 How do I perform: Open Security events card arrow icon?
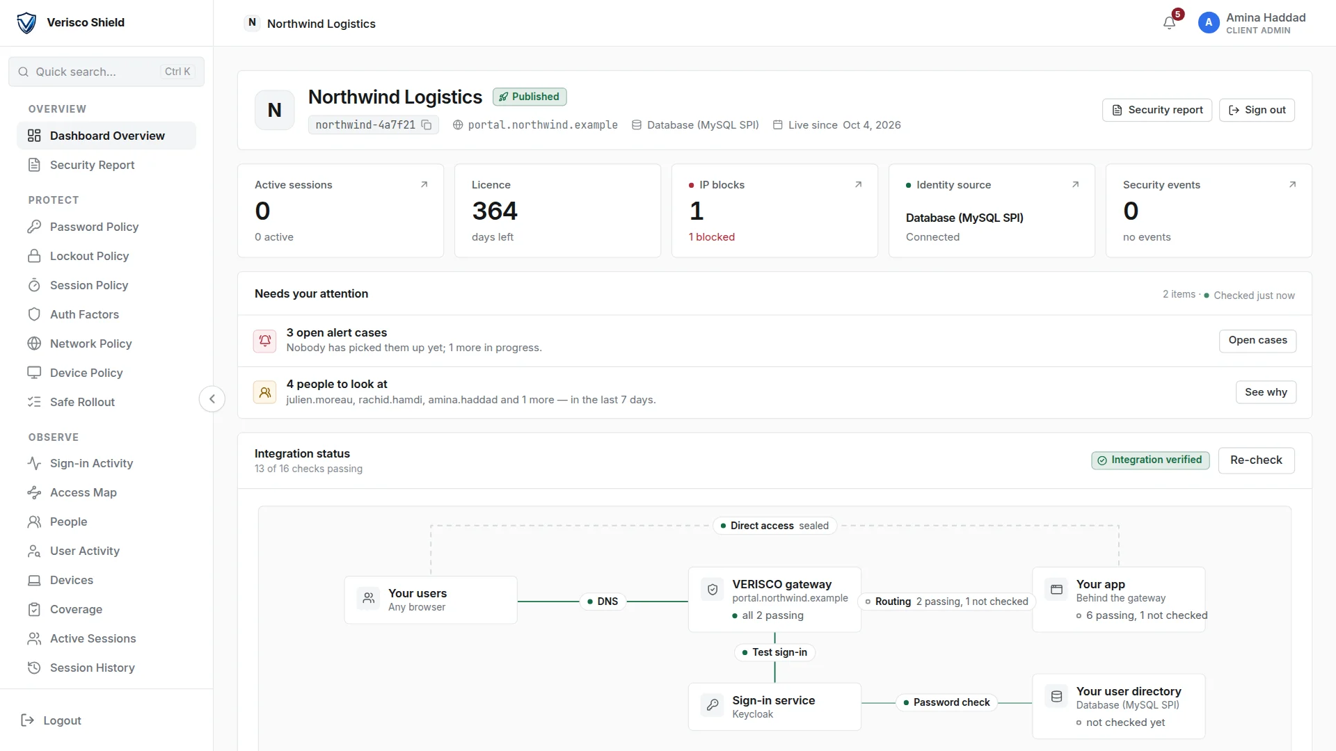[1292, 185]
